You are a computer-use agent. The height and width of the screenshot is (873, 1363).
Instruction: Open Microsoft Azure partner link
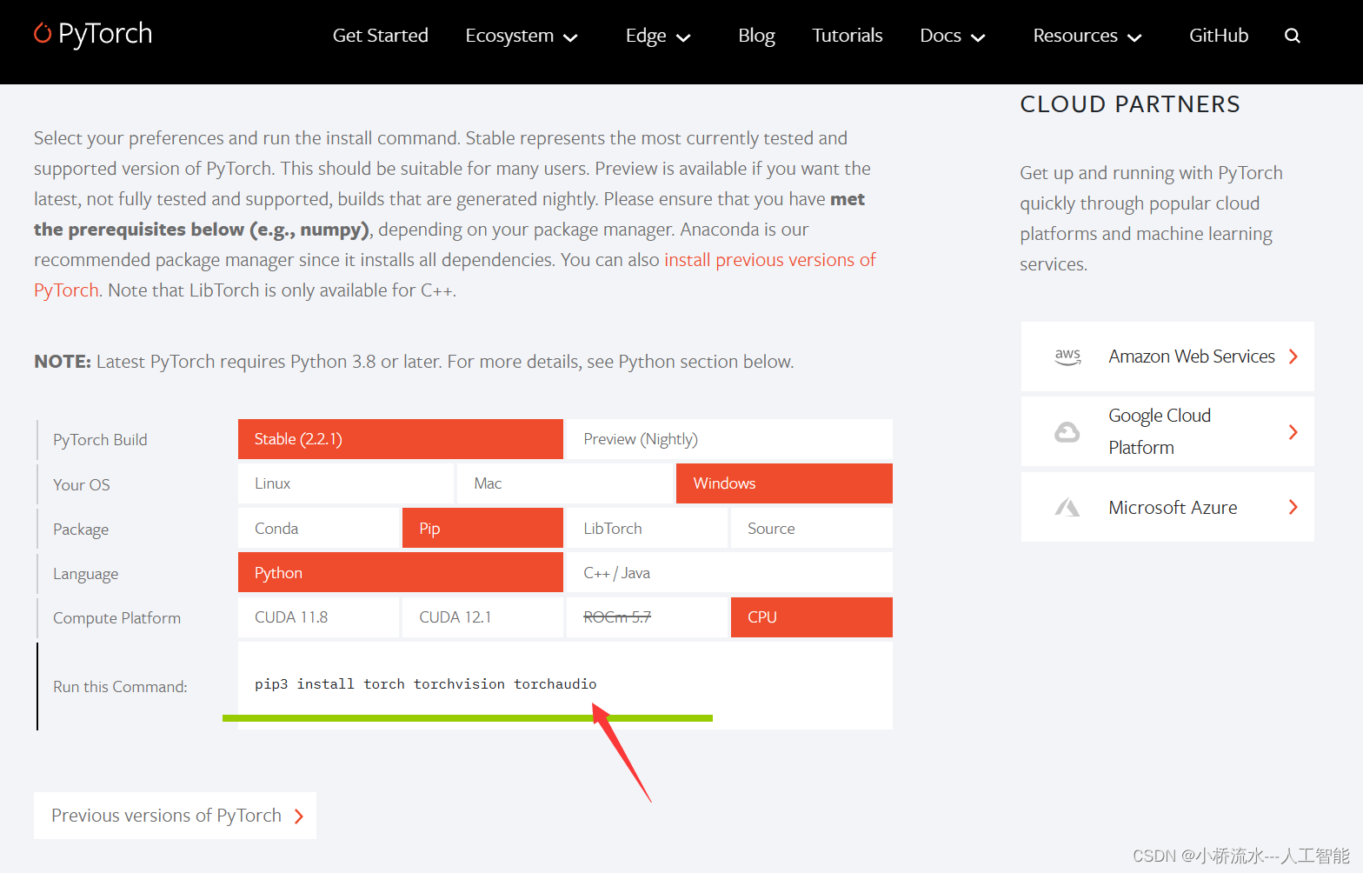(1167, 507)
